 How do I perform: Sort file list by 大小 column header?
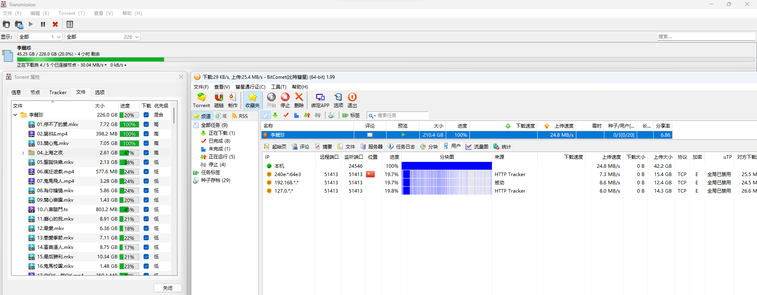click(105, 106)
